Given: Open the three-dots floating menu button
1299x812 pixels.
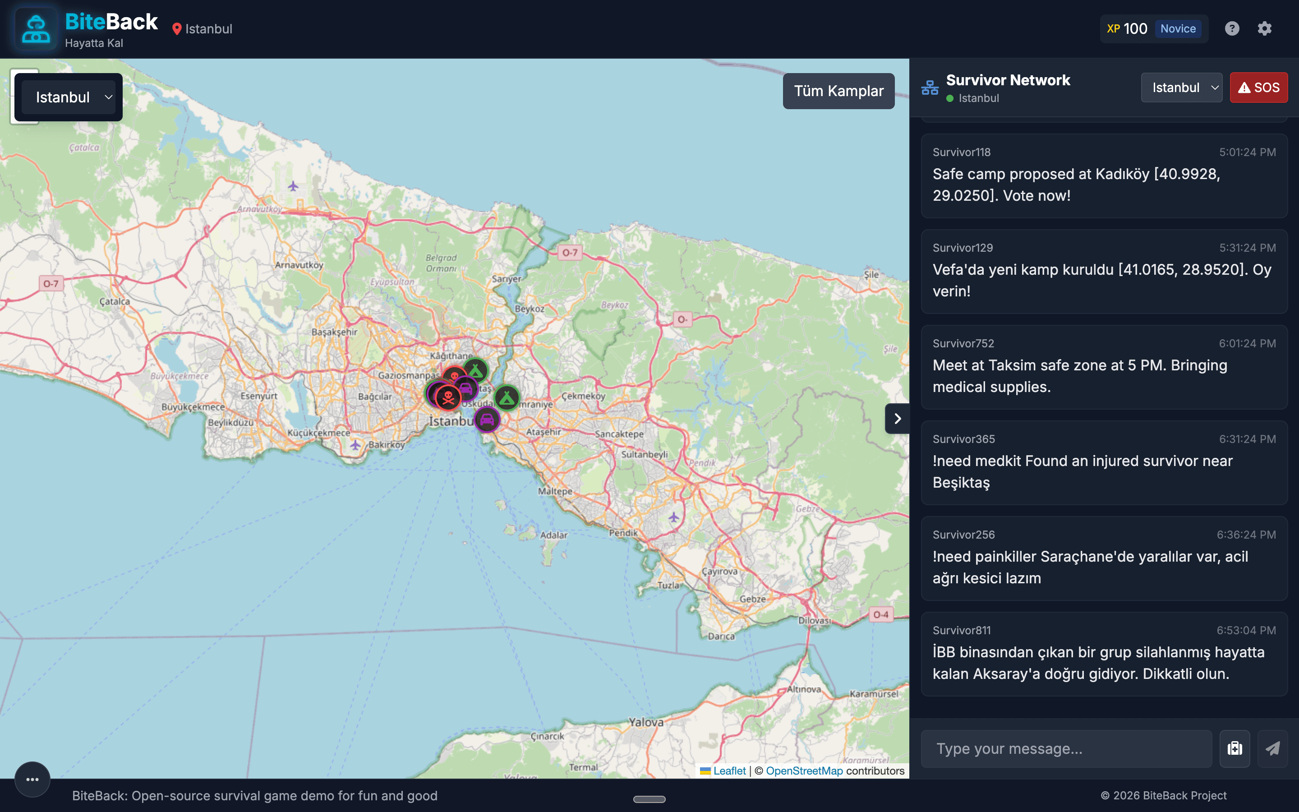Looking at the screenshot, I should point(32,779).
